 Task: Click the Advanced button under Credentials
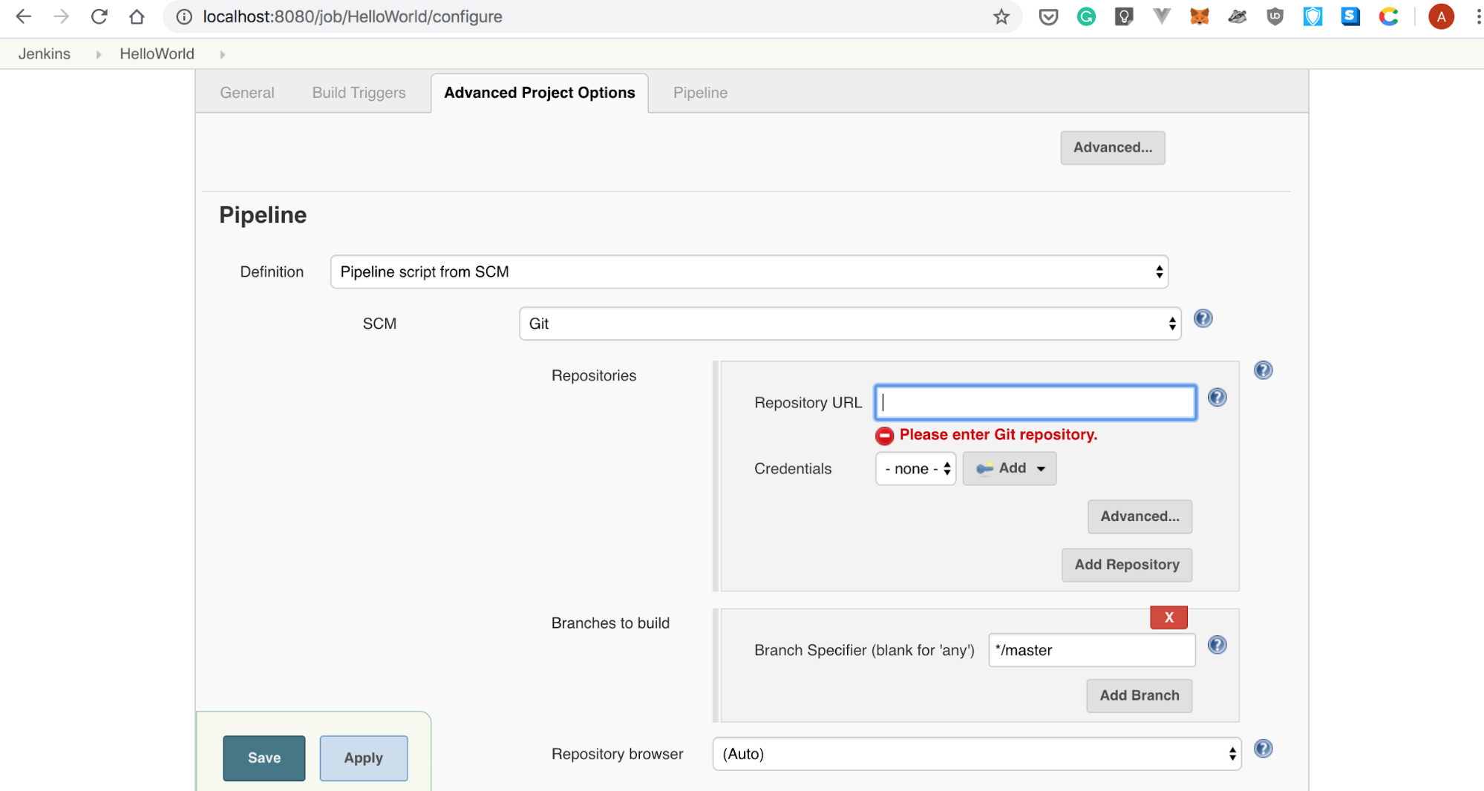coord(1140,516)
